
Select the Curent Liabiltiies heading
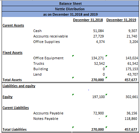click(16, 108)
